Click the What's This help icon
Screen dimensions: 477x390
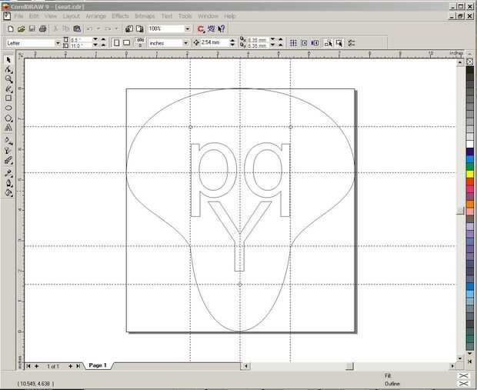point(222,29)
